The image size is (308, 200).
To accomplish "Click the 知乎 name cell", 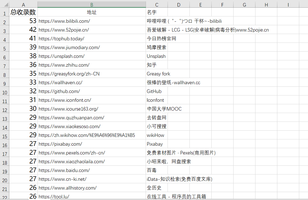I will (157, 65).
